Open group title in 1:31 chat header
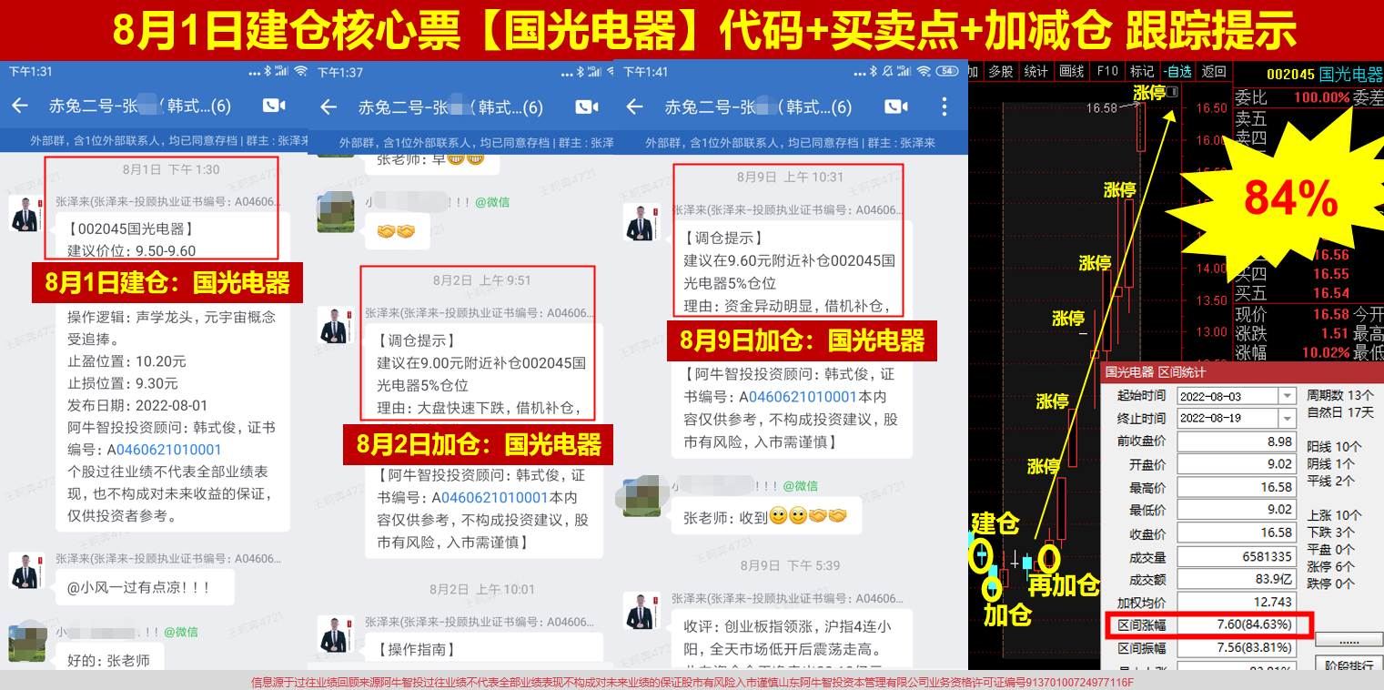This screenshot has width=1384, height=690. coord(139,107)
